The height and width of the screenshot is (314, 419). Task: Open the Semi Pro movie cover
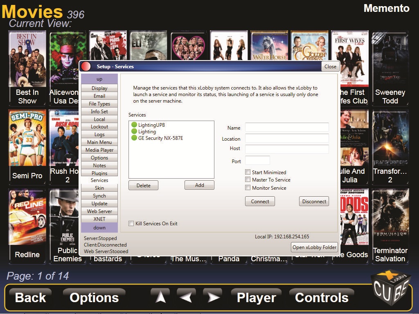27,138
